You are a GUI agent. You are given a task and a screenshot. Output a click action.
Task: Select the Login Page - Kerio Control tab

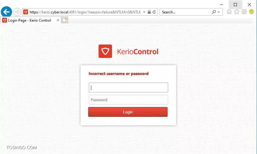point(30,20)
